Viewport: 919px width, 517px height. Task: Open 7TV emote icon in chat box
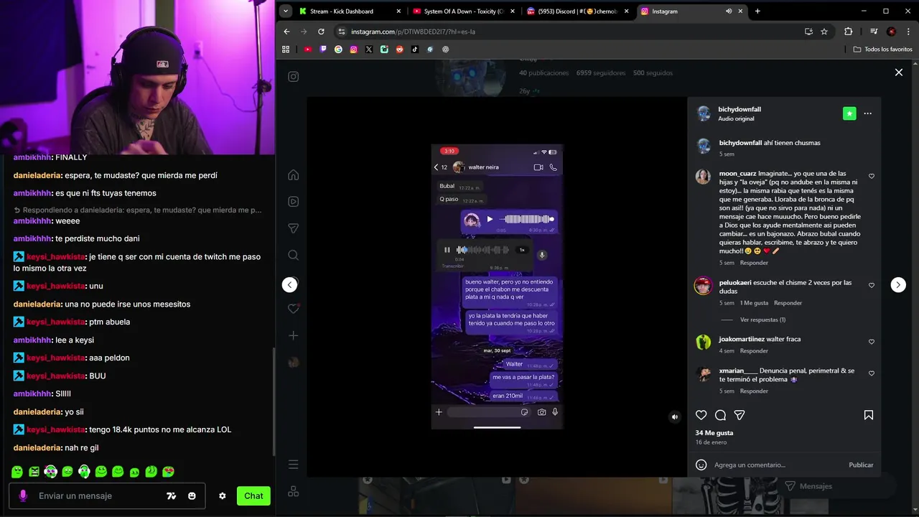point(171,495)
